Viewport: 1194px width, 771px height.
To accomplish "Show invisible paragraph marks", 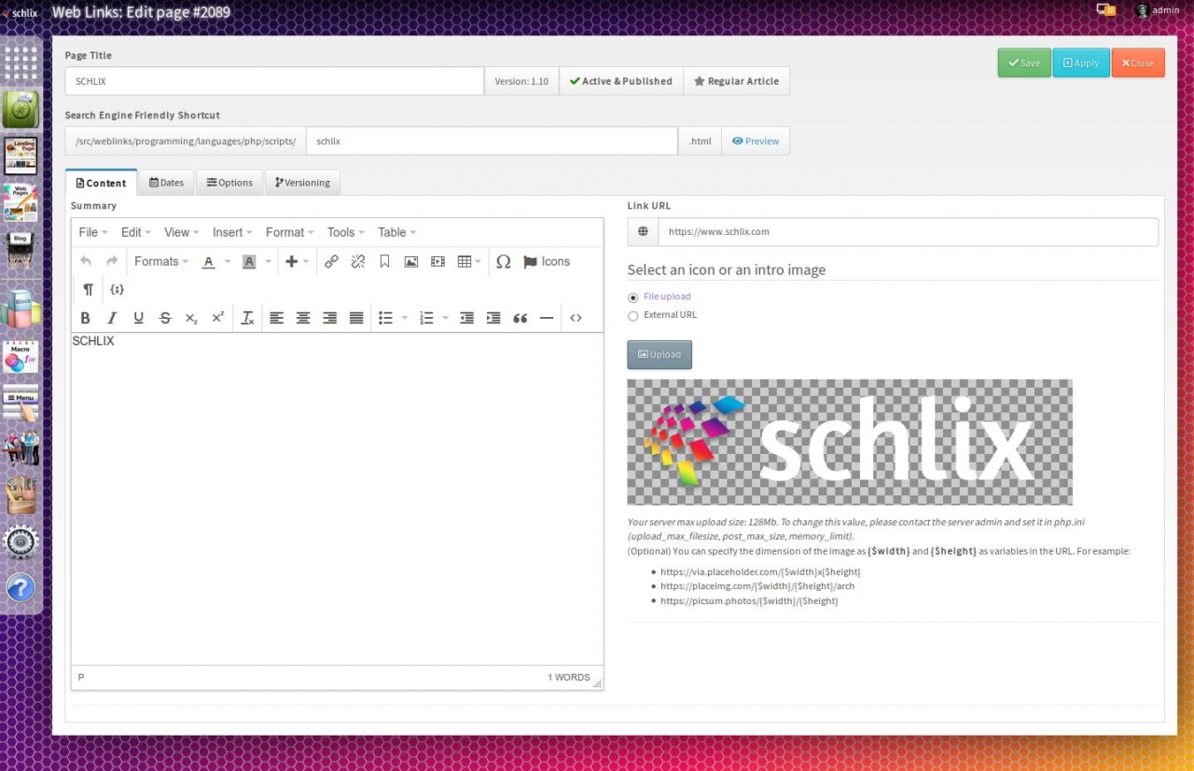I will tap(88, 290).
